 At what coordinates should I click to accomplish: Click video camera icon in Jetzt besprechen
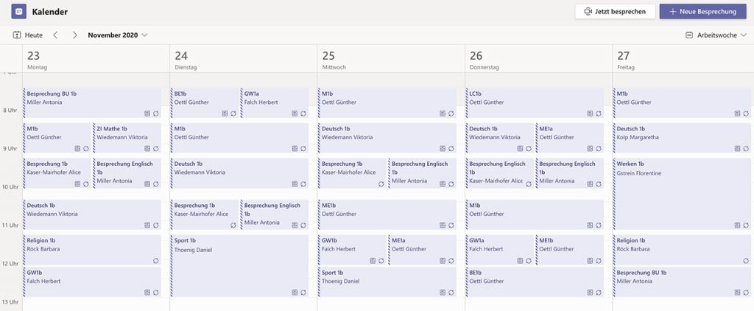tap(588, 12)
